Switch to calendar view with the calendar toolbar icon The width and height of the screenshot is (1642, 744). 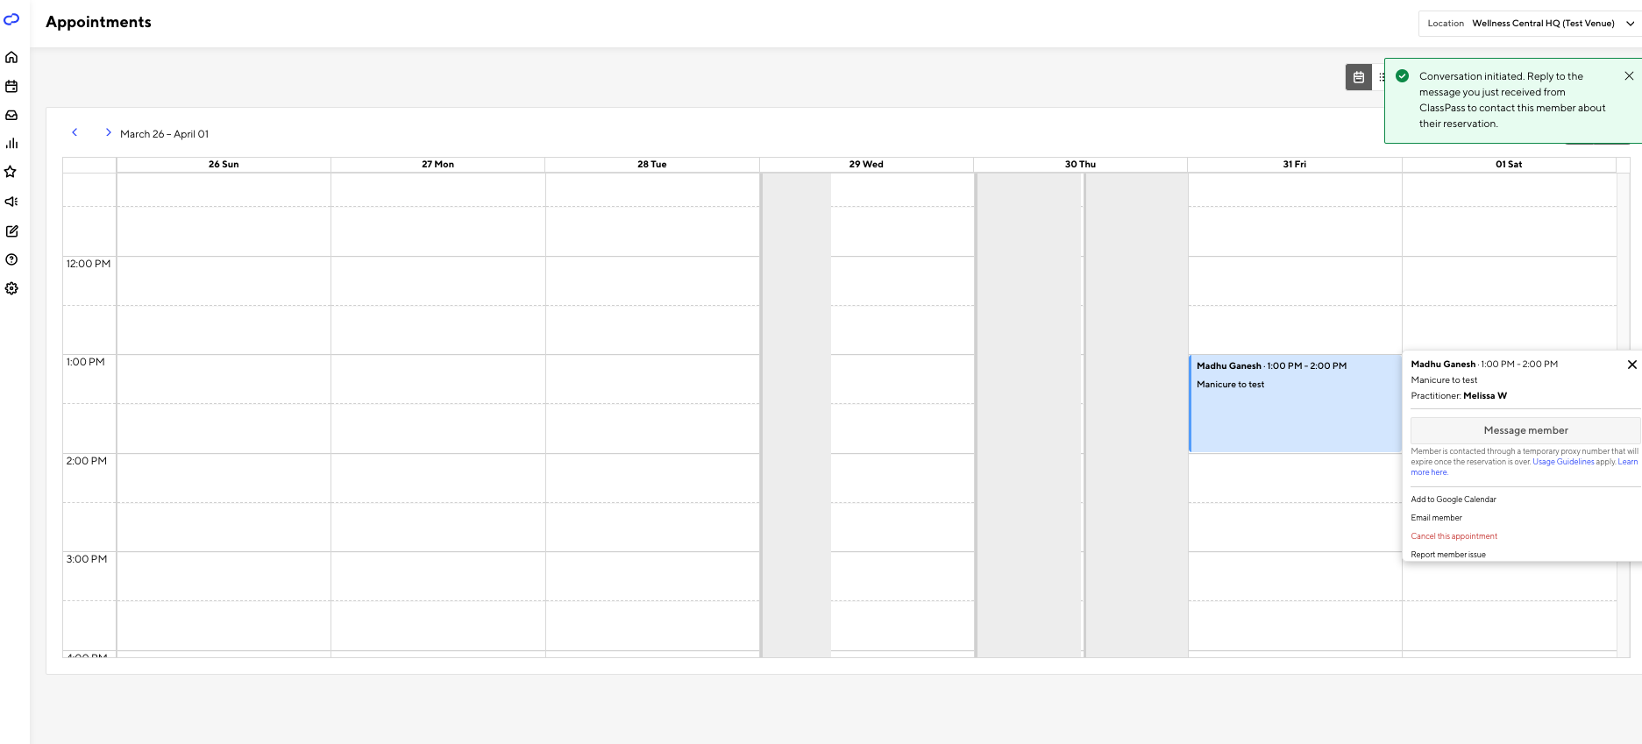[1358, 77]
